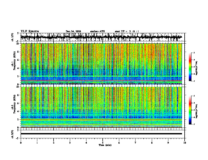This screenshot has width=208, height=160.
Task: Click the '-3' tick on ch.2 colorbar
Action: pyautogui.click(x=194, y=96)
